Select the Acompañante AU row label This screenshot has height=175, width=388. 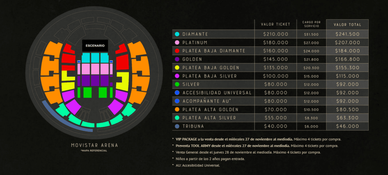click(x=207, y=101)
